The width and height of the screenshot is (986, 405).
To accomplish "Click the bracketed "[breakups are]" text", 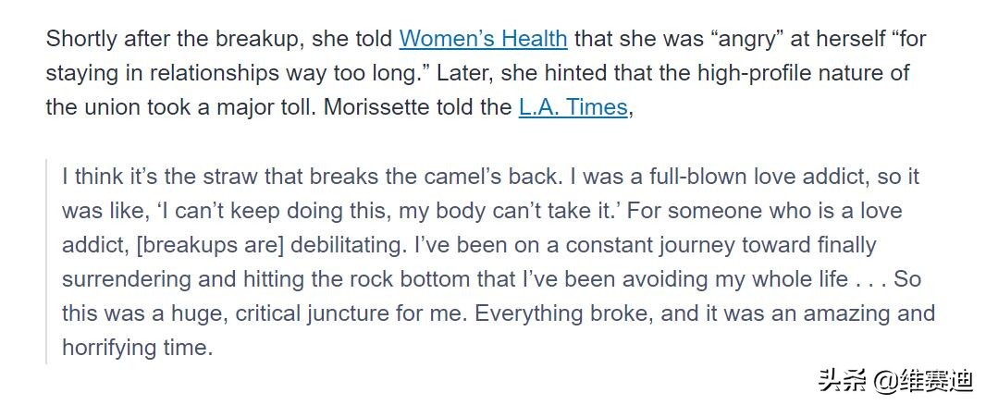I will [x=210, y=245].
